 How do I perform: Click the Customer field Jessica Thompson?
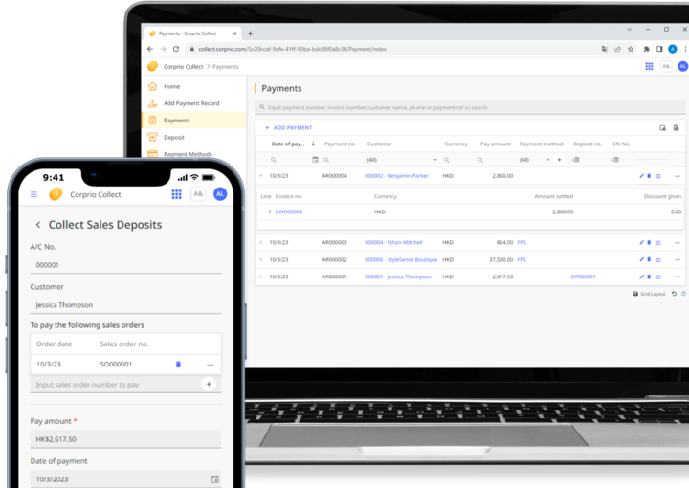125,305
